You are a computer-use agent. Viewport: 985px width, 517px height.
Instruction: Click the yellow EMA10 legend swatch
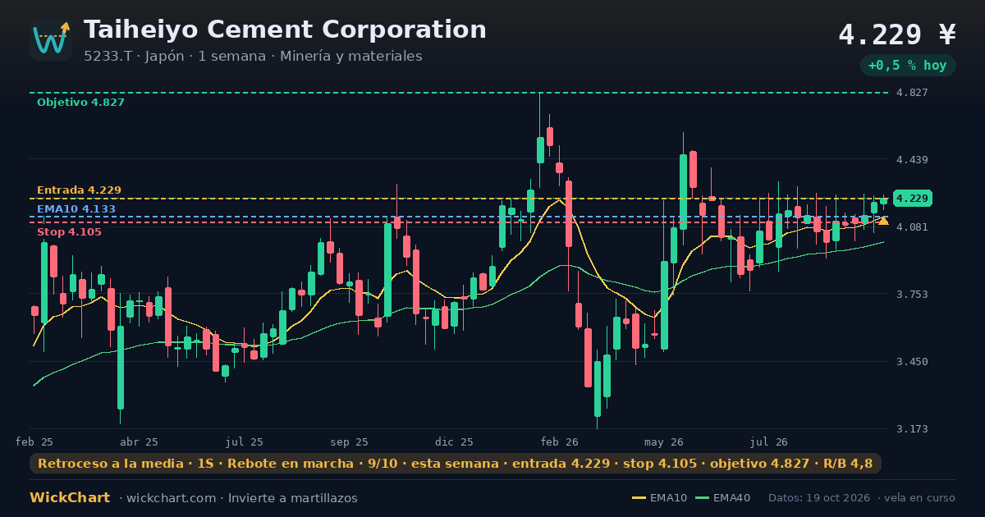(x=639, y=498)
